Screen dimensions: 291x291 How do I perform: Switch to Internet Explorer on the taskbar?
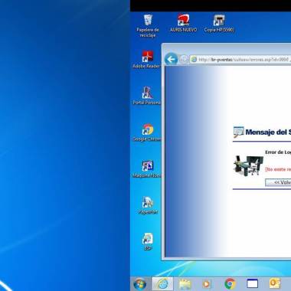(162, 284)
